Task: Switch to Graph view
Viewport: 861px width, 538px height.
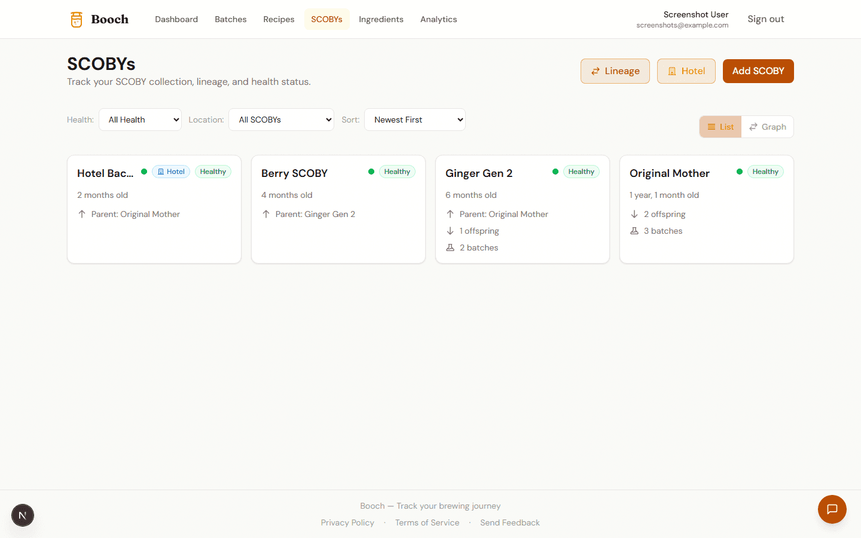Action: (768, 127)
